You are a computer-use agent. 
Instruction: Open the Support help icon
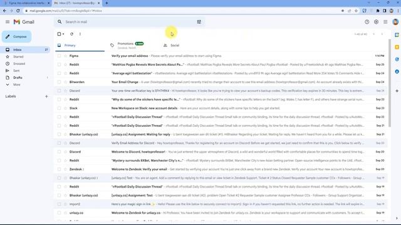click(367, 22)
